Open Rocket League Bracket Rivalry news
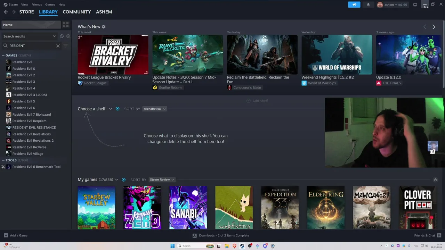 113,55
